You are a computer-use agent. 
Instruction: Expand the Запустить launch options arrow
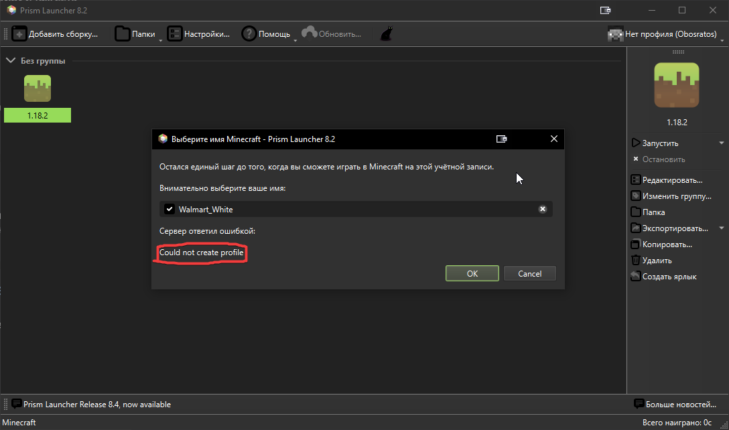722,143
